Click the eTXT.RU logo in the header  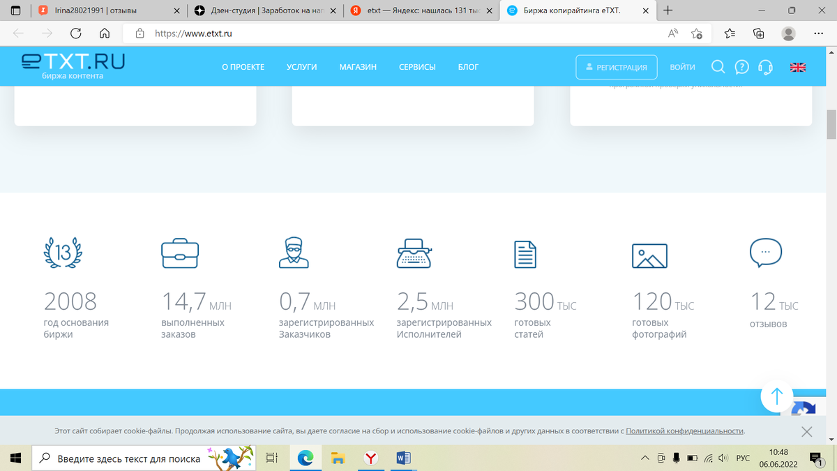coord(73,66)
